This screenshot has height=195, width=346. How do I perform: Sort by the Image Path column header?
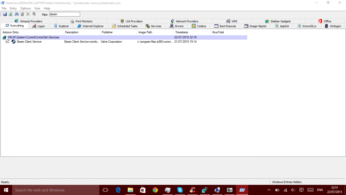155,32
